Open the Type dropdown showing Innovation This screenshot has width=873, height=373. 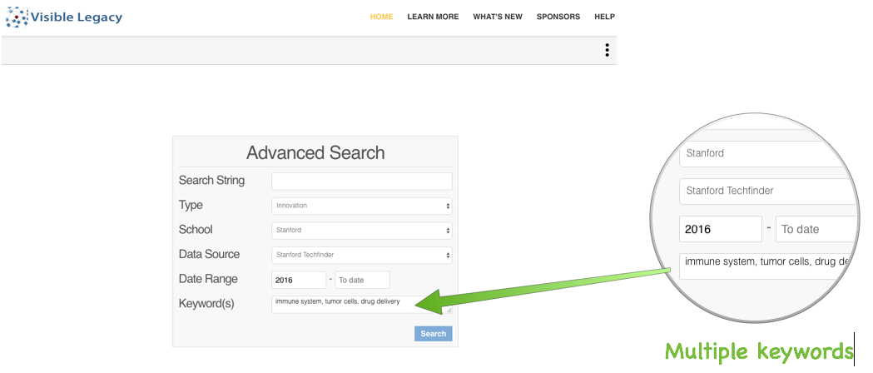pyautogui.click(x=362, y=206)
